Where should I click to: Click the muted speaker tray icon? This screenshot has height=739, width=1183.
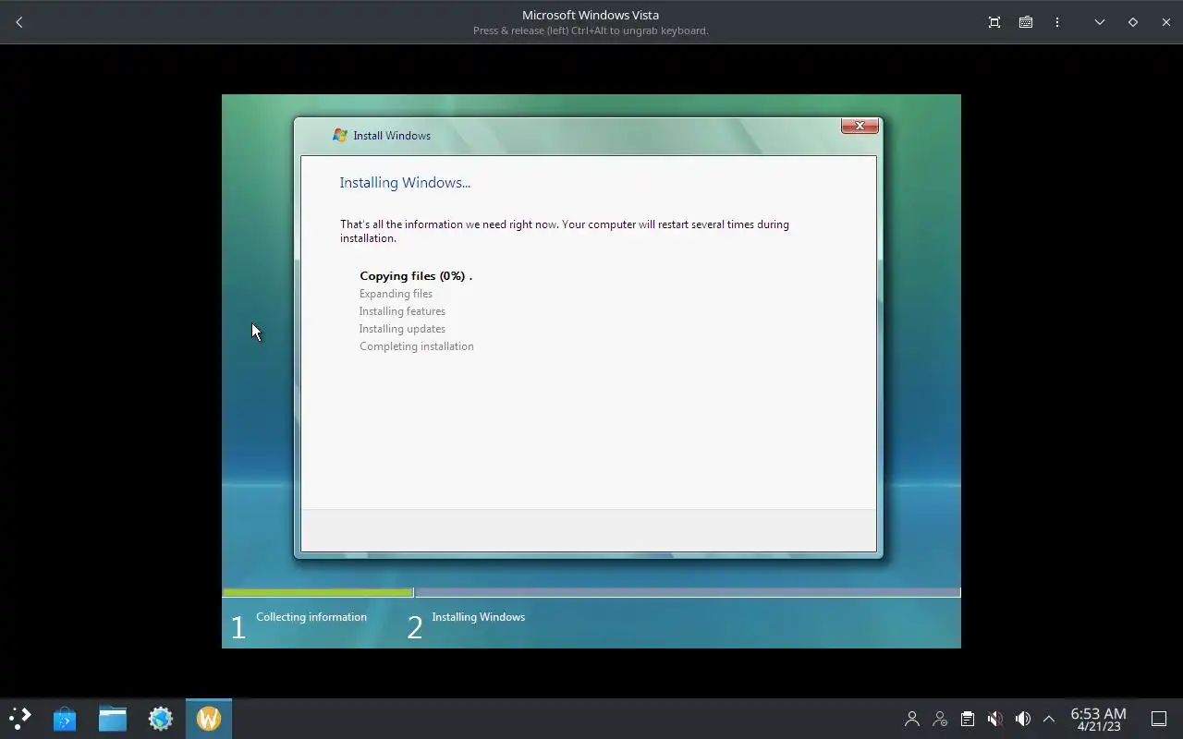point(994,719)
